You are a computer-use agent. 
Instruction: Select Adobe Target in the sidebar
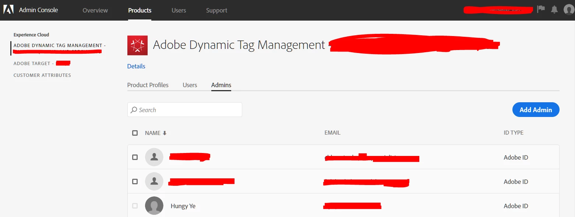(42, 63)
